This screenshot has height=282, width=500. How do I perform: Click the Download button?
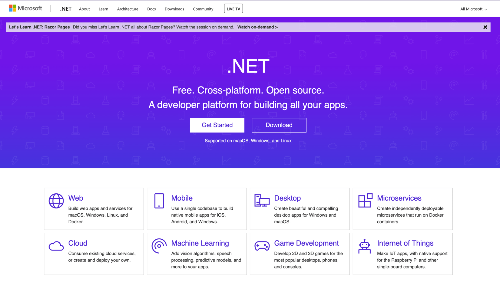click(279, 125)
